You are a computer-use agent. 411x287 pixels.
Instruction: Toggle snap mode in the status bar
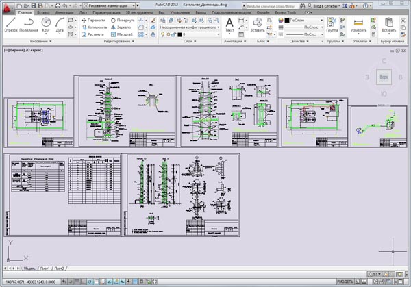tap(70, 282)
